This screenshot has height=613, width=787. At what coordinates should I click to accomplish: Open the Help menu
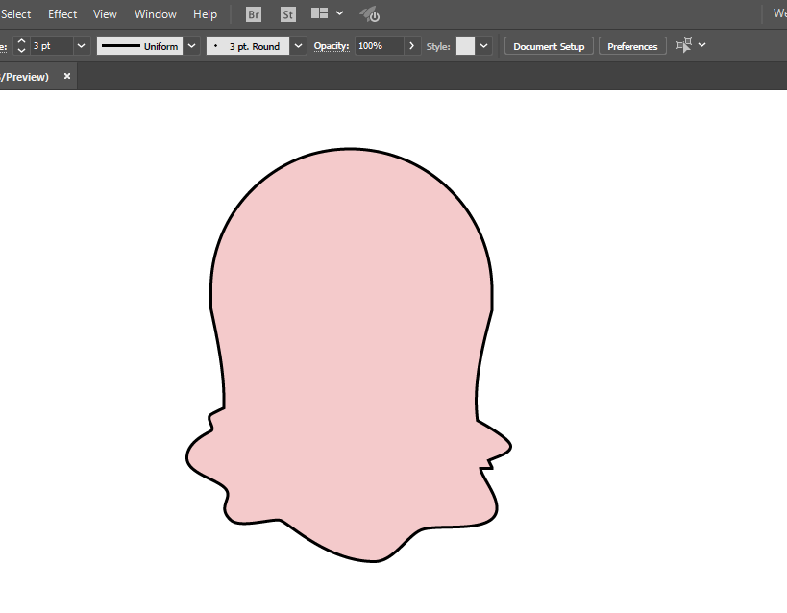[205, 14]
